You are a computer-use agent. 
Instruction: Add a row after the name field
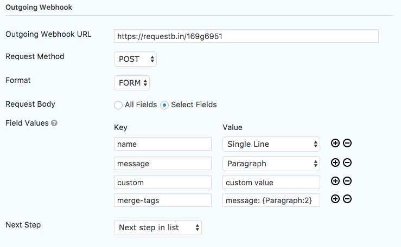click(335, 143)
